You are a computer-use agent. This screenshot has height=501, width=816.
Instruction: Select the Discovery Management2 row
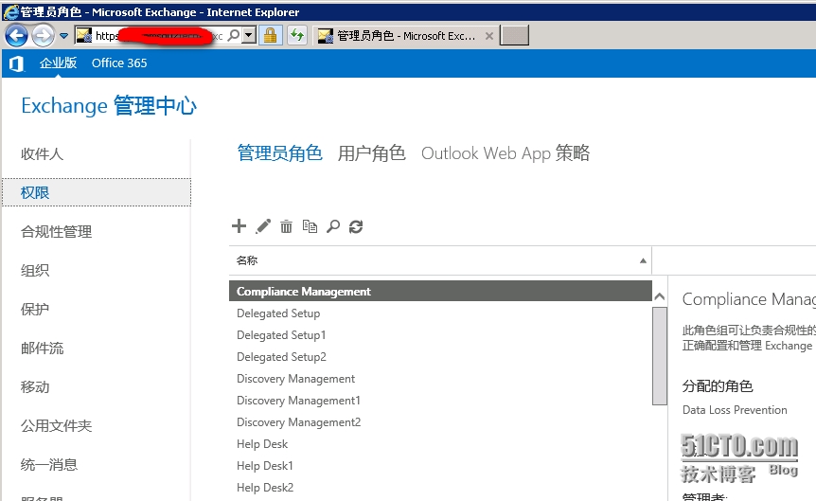(440, 422)
